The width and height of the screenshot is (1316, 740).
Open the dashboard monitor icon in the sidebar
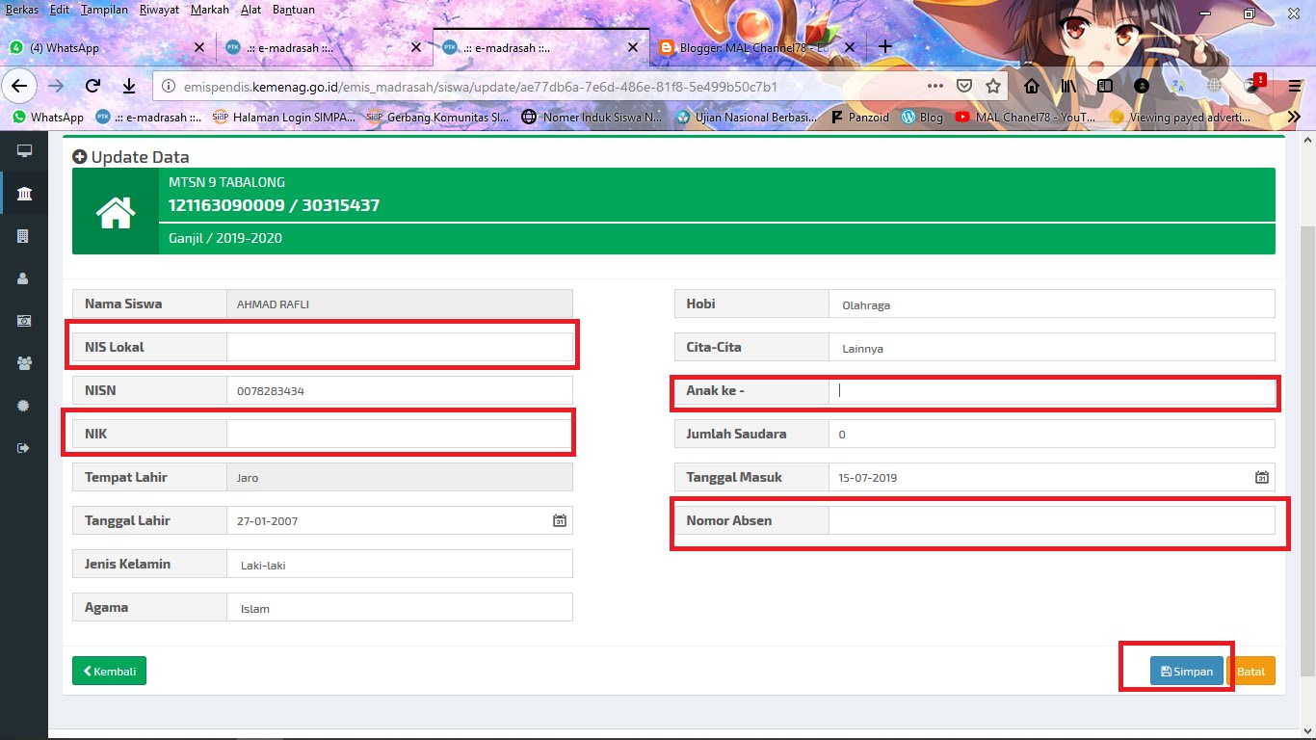tap(24, 150)
